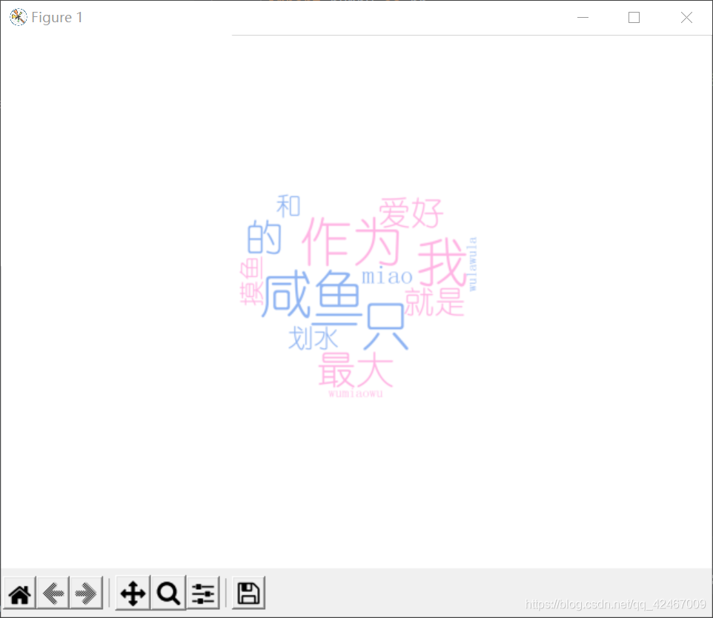713x618 pixels.
Task: Reset the view with the Home icon
Action: point(19,593)
